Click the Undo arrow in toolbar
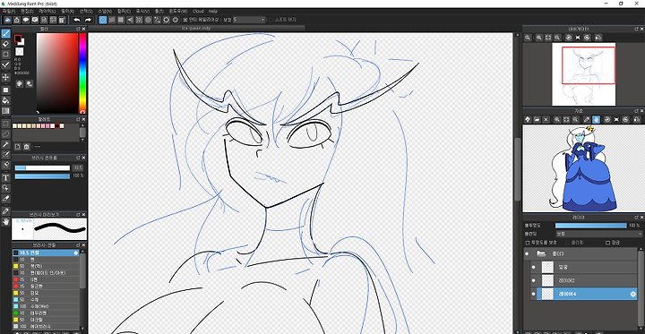 77,20
